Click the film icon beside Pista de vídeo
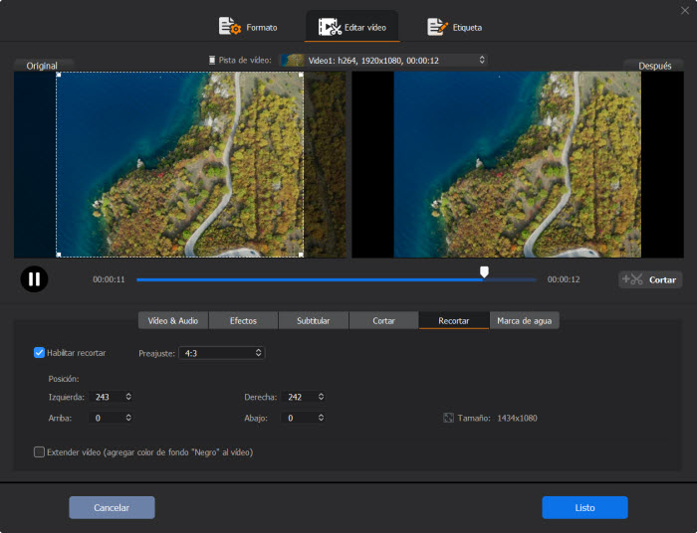Screen dimensions: 697x533 point(212,60)
